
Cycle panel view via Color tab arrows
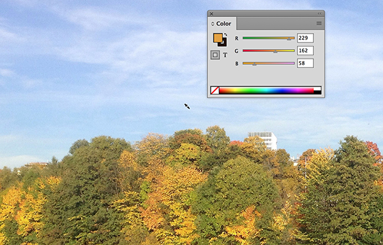[213, 24]
